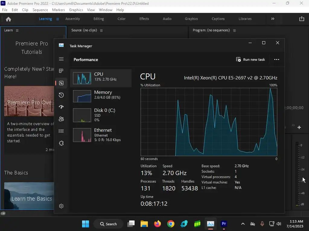Click the volume speaker tray icon
The width and height of the screenshot is (309, 231).
pos(279,224)
